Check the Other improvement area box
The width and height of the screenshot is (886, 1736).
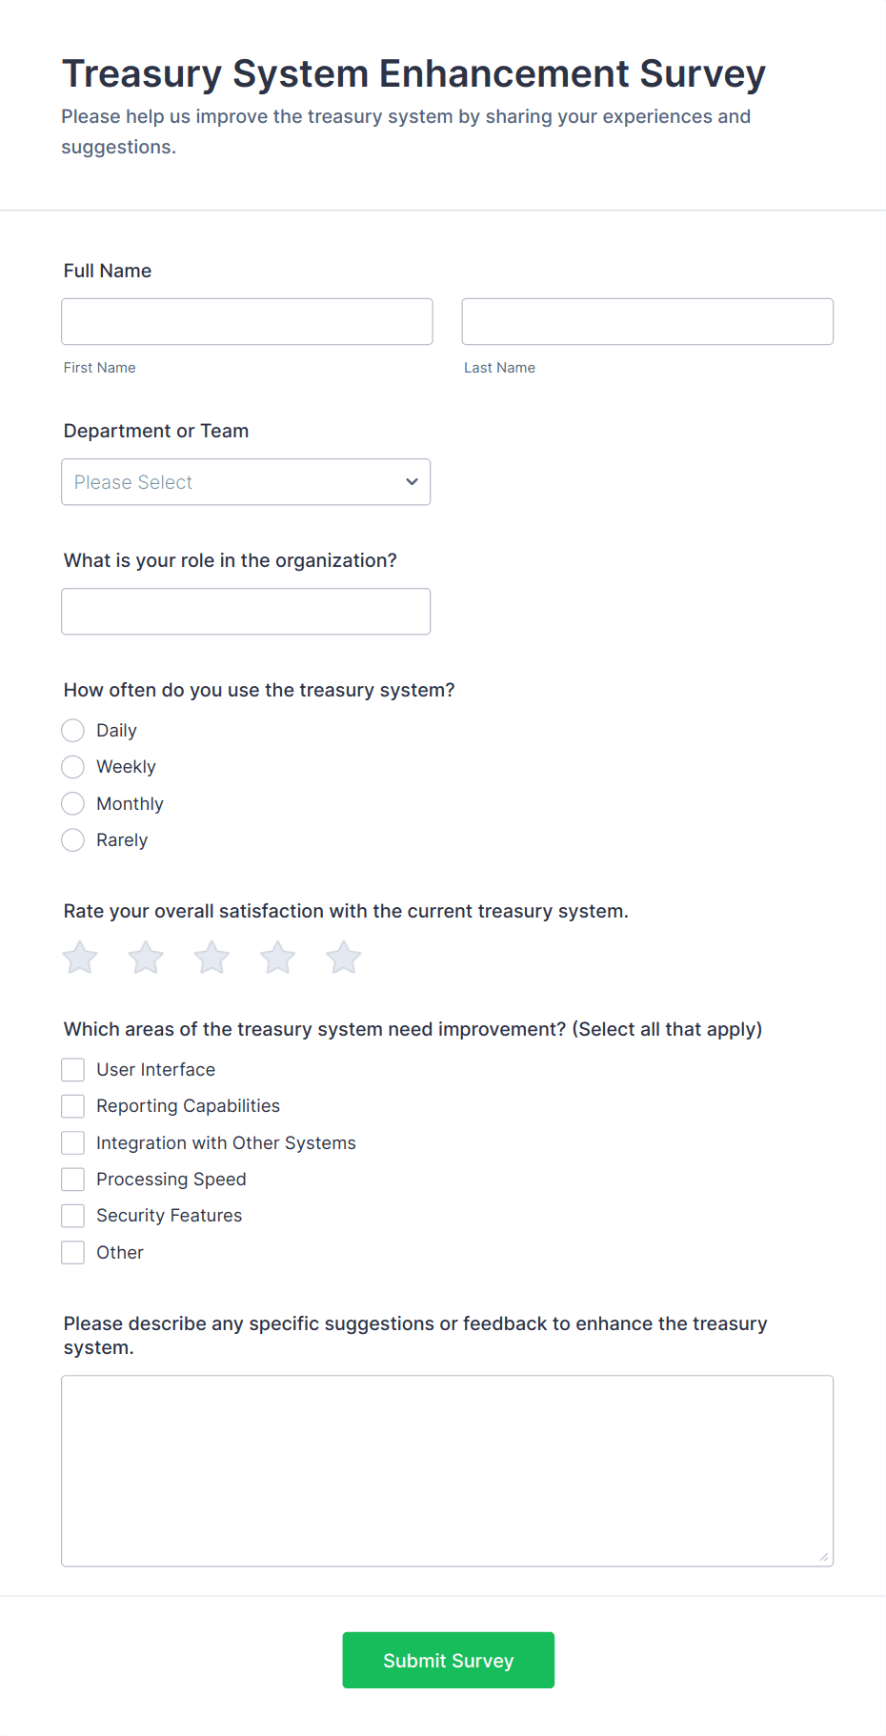click(x=73, y=1253)
